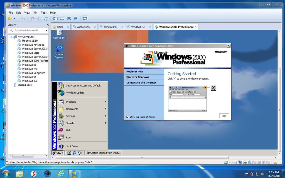285x178 pixels.
Task: Click the printer status bar icon
Action: [245, 162]
